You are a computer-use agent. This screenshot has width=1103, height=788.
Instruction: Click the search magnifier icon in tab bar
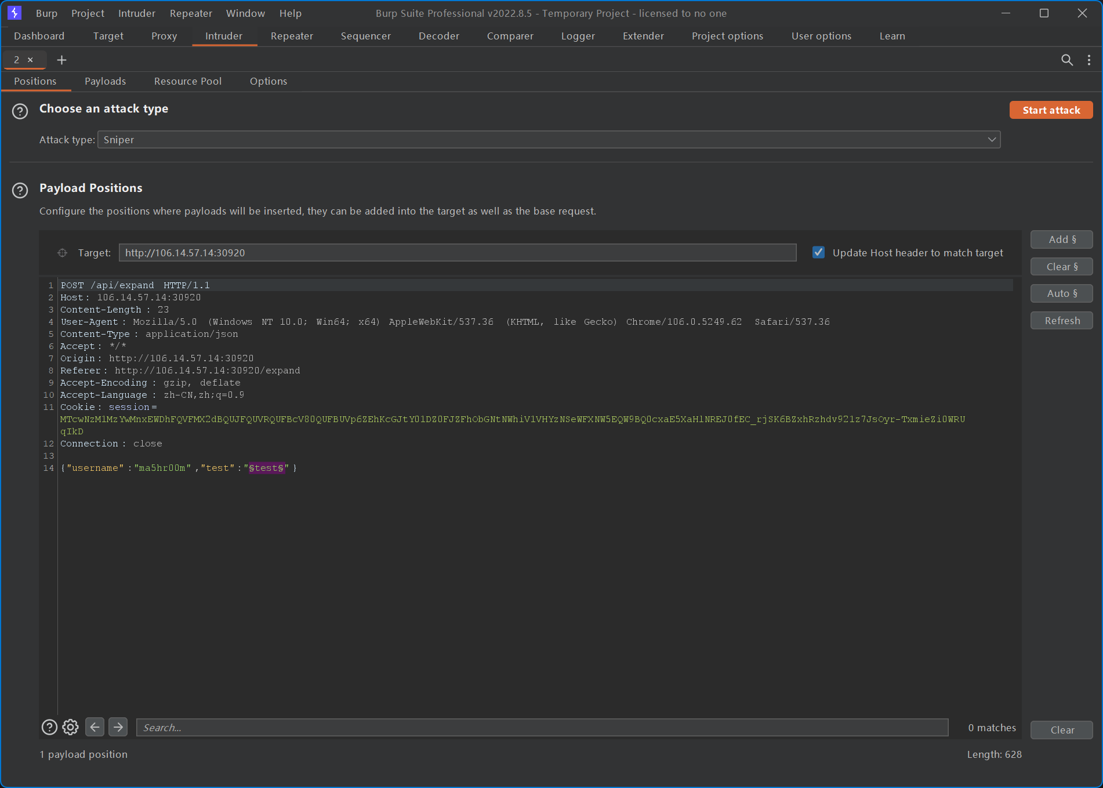coord(1066,60)
